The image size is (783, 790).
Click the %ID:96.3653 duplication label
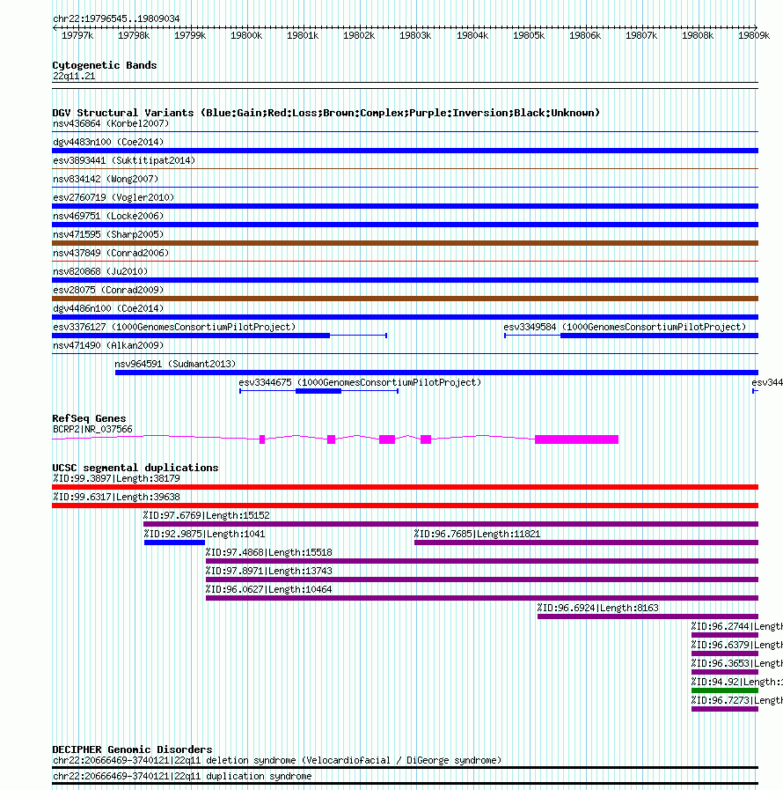click(x=736, y=663)
